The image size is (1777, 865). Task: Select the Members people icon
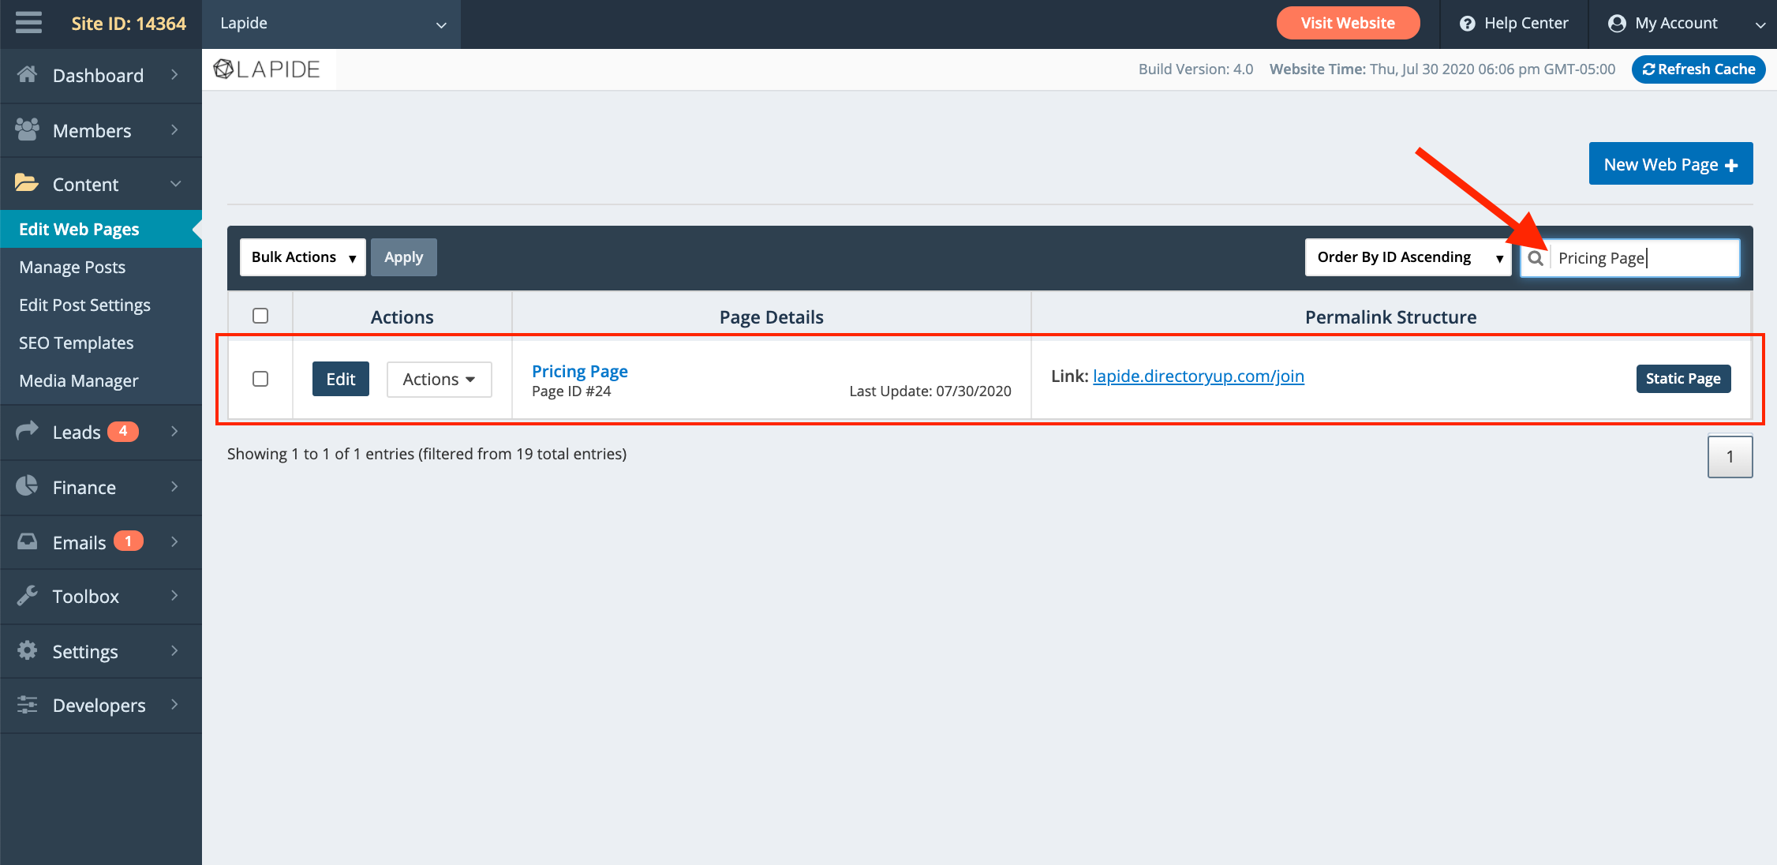28,129
